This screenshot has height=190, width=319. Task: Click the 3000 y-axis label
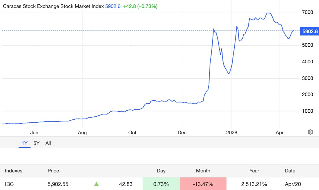308,78
